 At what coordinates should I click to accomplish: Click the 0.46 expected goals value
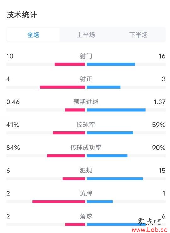[x=13, y=102]
